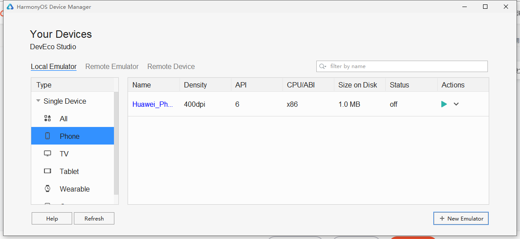Sort by the Density column header

click(205, 85)
